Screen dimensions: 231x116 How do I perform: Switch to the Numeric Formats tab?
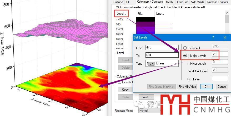pos(217,2)
